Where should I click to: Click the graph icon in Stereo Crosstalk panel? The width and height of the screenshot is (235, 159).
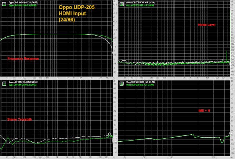[4, 84]
